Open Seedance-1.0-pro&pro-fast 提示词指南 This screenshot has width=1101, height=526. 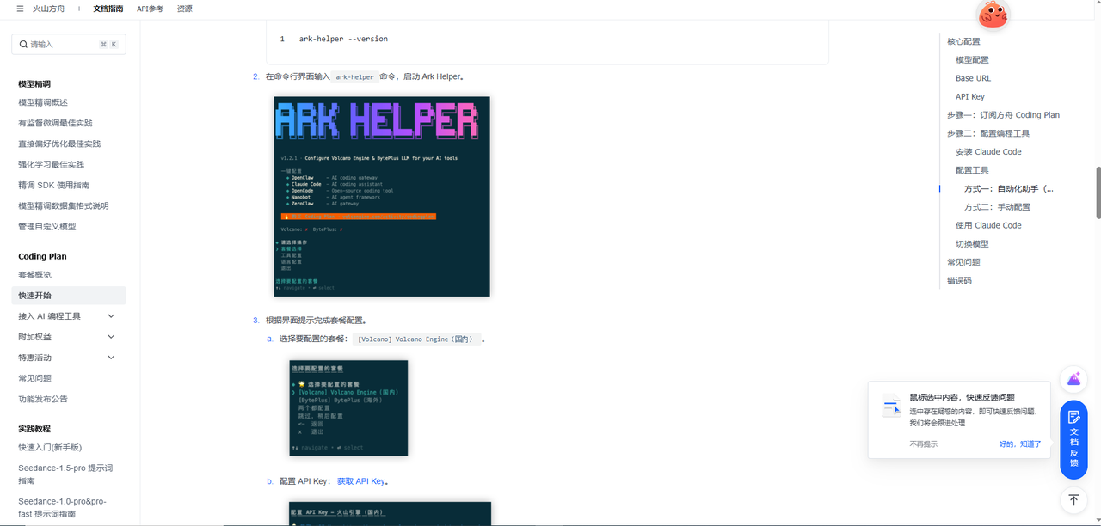tap(62, 508)
